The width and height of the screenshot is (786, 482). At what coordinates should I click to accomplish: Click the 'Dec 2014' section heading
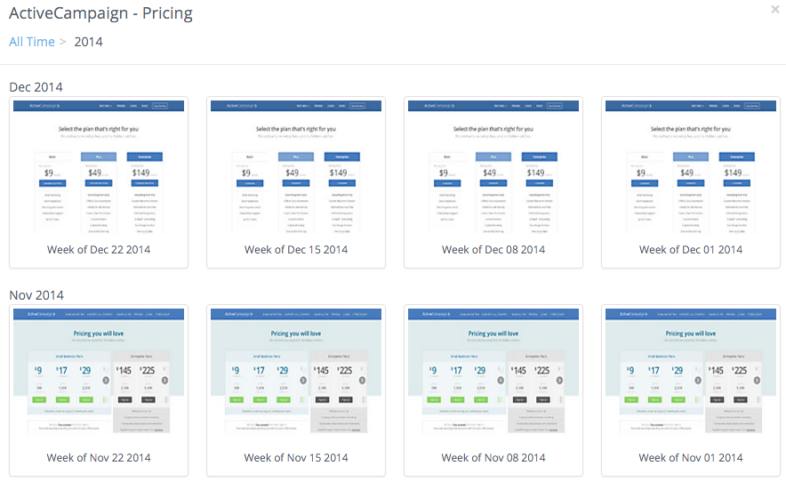coord(36,87)
